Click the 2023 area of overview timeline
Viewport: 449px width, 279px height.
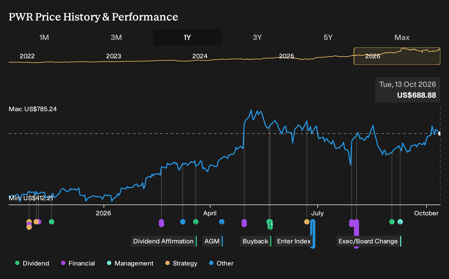coord(113,56)
